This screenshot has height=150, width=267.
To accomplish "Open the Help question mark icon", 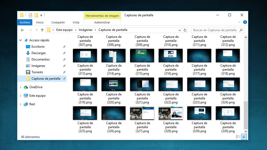I will click(245, 22).
